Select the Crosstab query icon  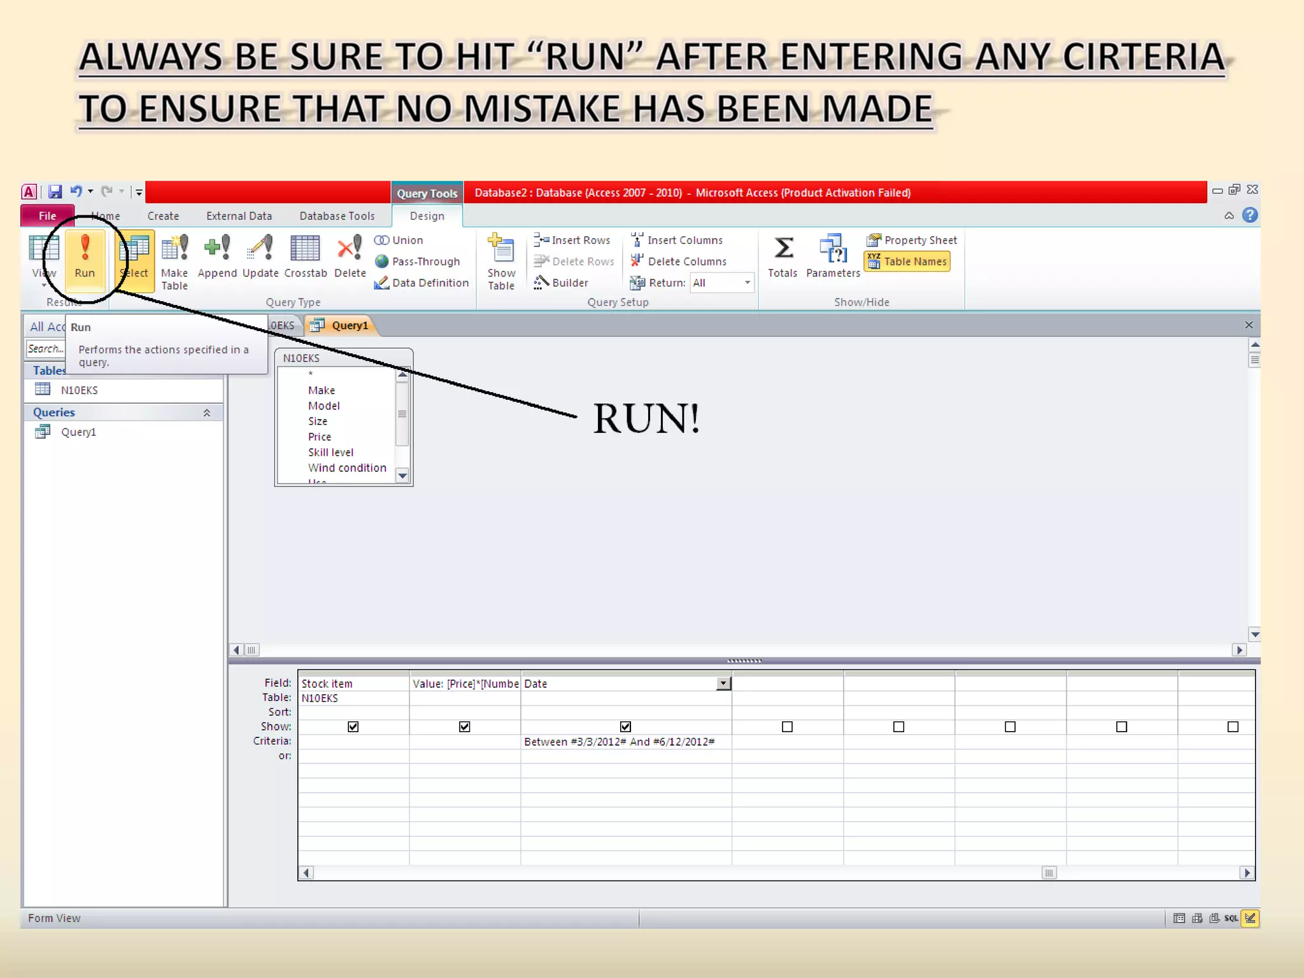click(305, 248)
